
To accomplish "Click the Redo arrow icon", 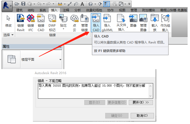I will [48, 4].
